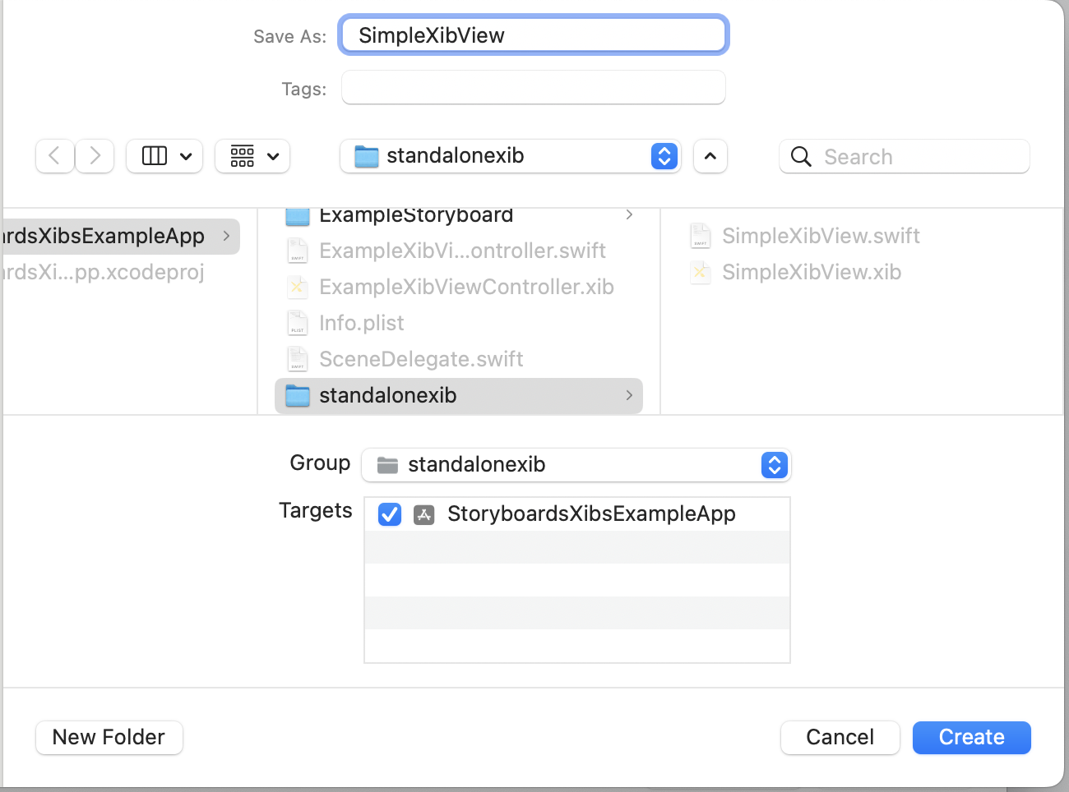Click the magnifying glass in the Search field
The image size is (1069, 792).
coord(800,156)
